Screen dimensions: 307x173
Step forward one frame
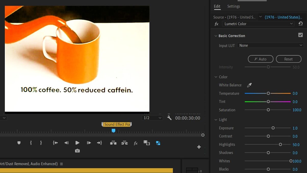pos(89,143)
